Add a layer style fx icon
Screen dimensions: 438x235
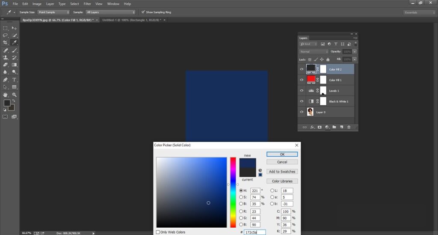[312, 127]
